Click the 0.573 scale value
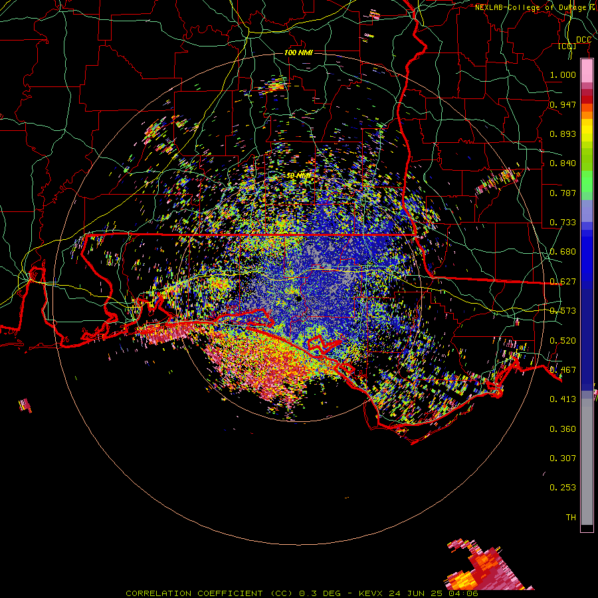 pyautogui.click(x=563, y=311)
